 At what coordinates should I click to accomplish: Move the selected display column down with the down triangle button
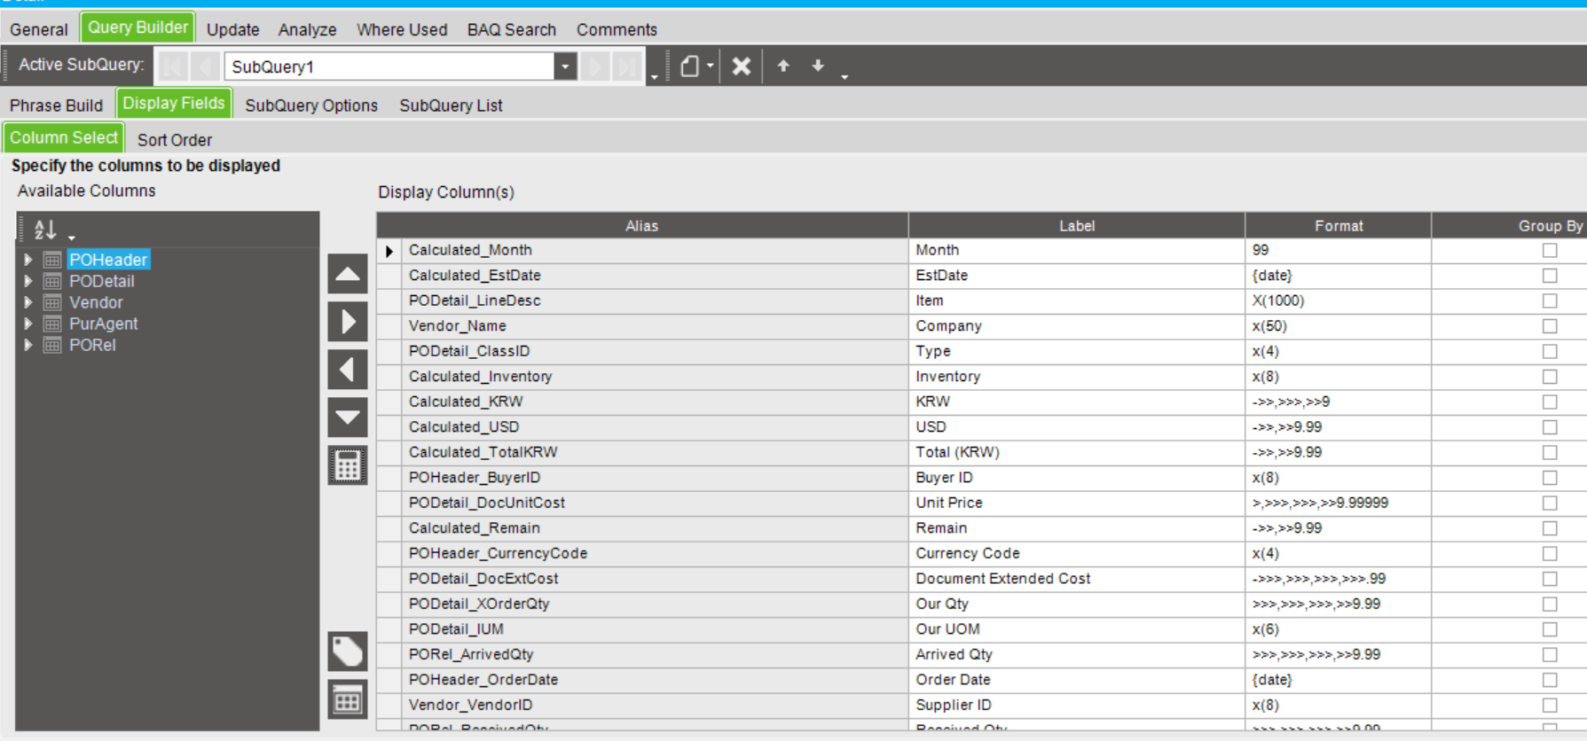[x=348, y=417]
